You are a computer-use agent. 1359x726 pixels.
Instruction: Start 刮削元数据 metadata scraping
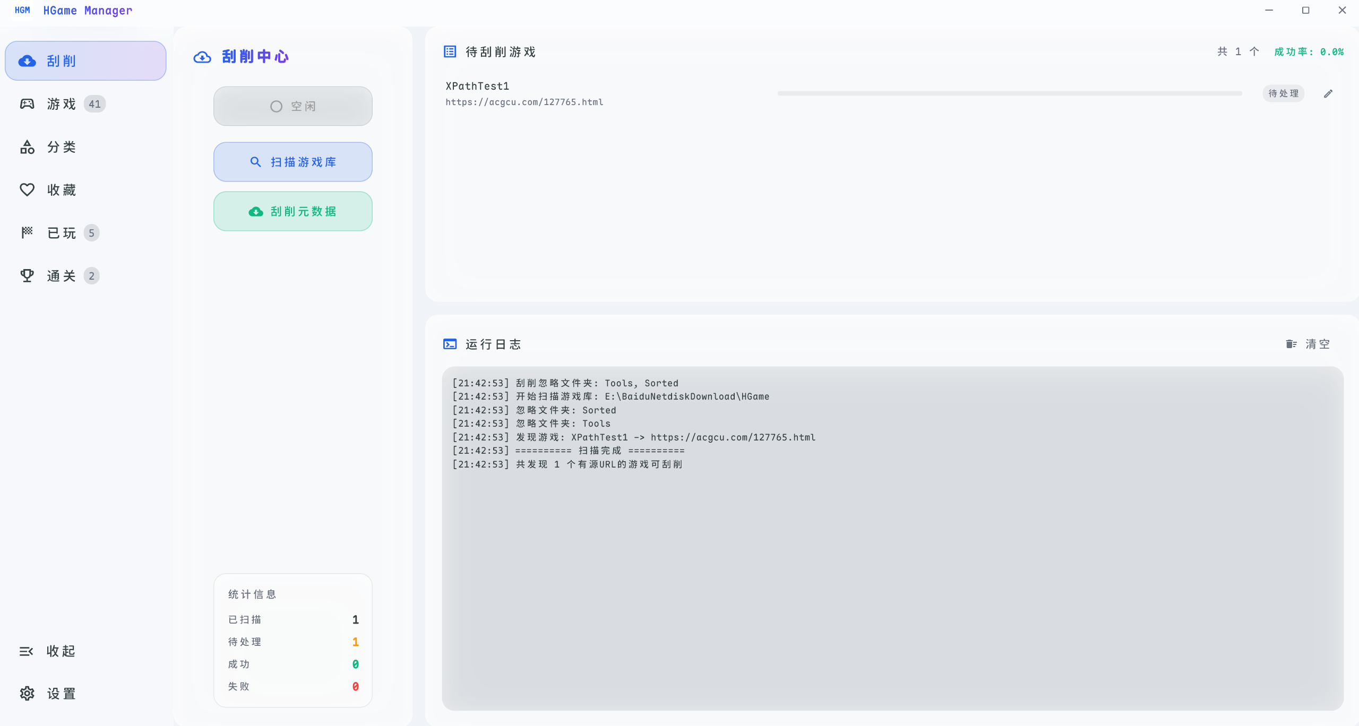[x=293, y=211]
